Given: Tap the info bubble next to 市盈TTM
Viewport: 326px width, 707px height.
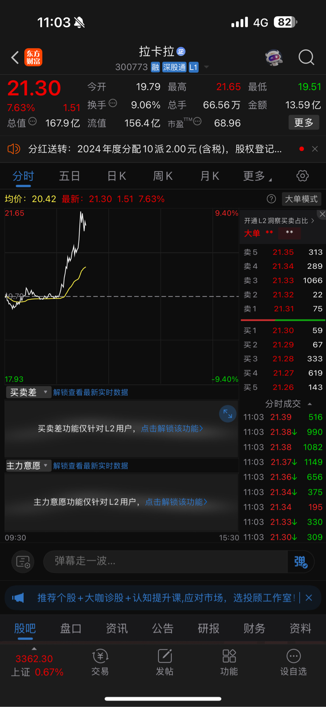Looking at the screenshot, I should click(197, 122).
